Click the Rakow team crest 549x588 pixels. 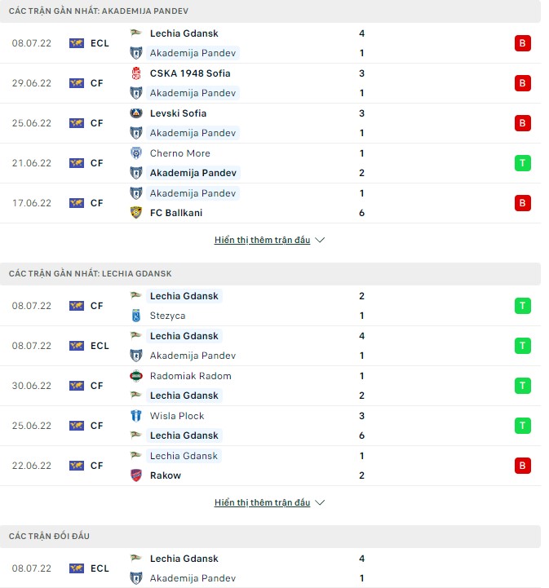point(136,475)
